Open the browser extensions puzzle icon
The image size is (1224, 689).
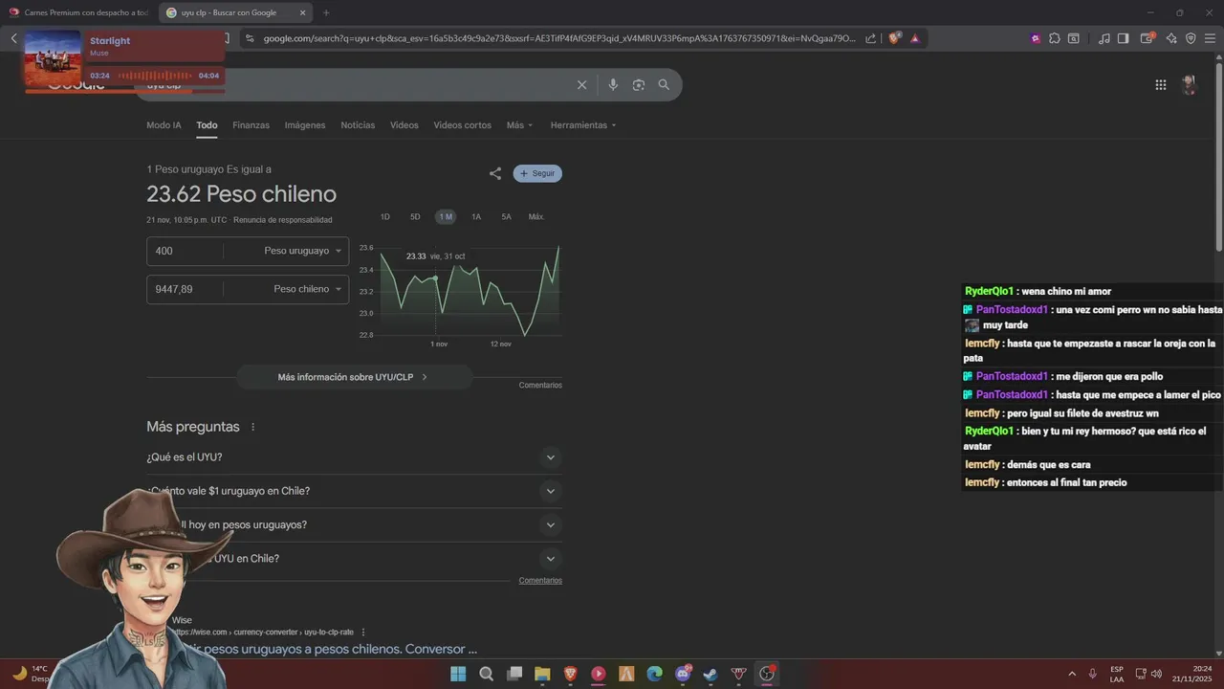1054,38
